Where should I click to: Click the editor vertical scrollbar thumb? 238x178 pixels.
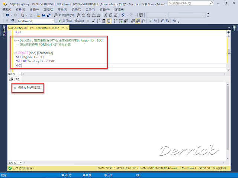229,51
